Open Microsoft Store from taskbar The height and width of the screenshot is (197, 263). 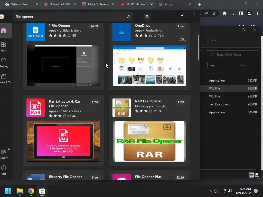42,191
